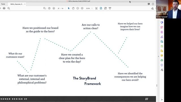Open the yellow Comment tool in right pane
The height and width of the screenshot is (102, 181).
point(162,56)
